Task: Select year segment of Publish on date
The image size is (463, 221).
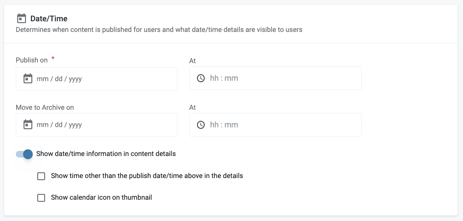Action: [x=75, y=79]
